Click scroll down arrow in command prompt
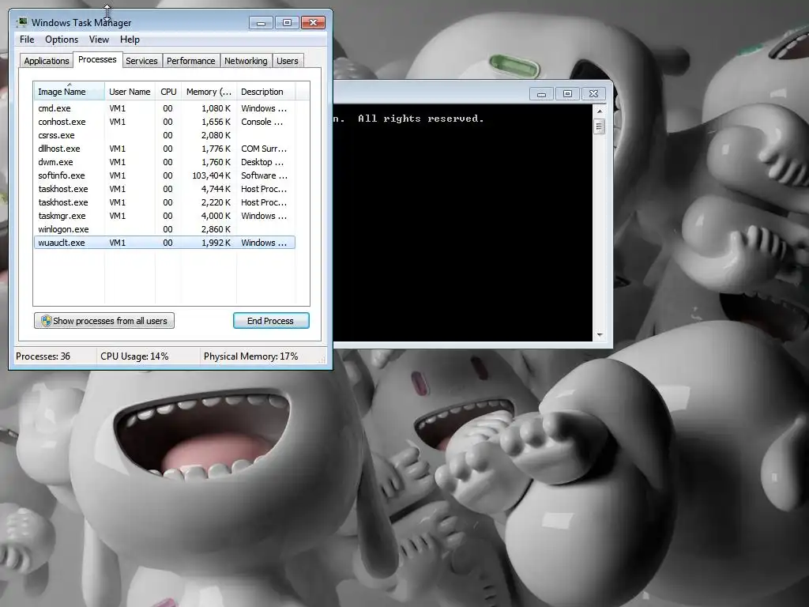The image size is (809, 607). pos(600,335)
